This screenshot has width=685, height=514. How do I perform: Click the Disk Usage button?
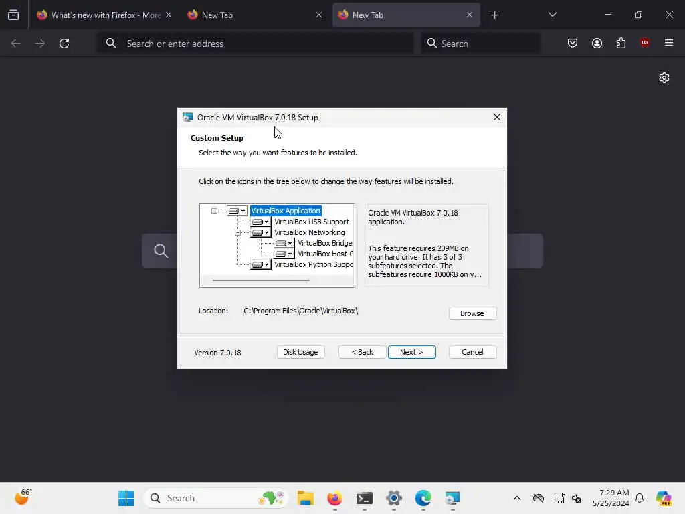[x=300, y=352]
